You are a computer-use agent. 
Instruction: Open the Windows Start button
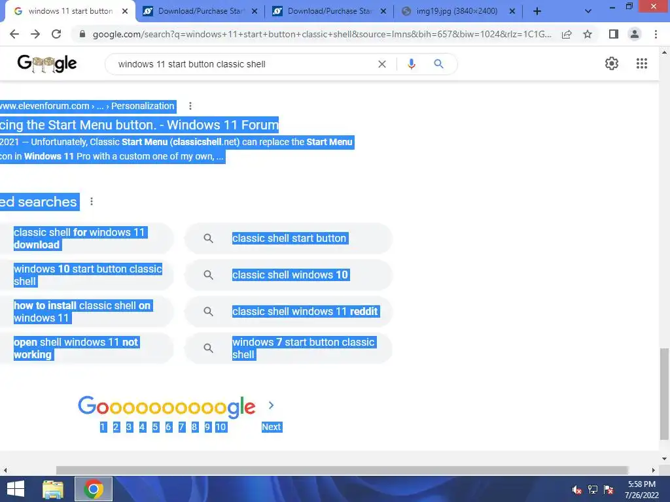pyautogui.click(x=16, y=489)
